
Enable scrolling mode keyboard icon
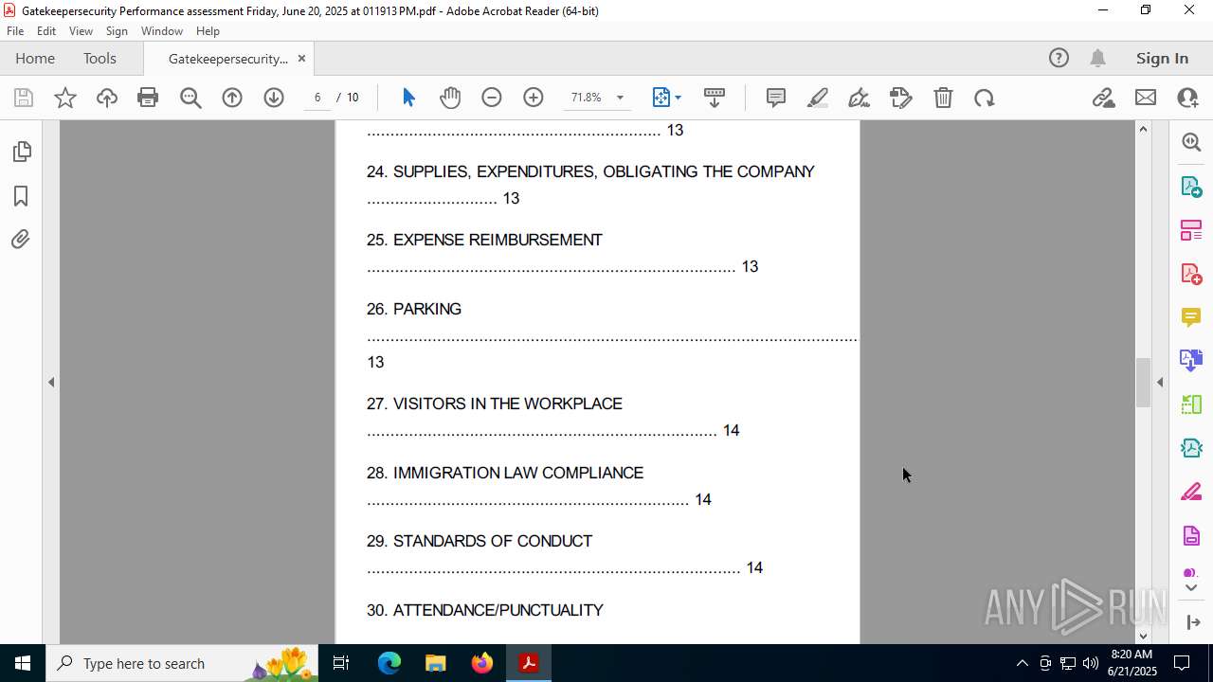(715, 98)
